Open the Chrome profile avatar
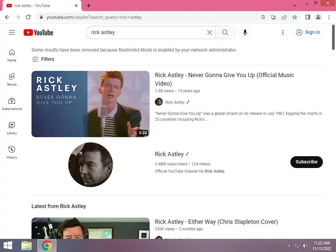The width and height of the screenshot is (336, 252). click(318, 17)
